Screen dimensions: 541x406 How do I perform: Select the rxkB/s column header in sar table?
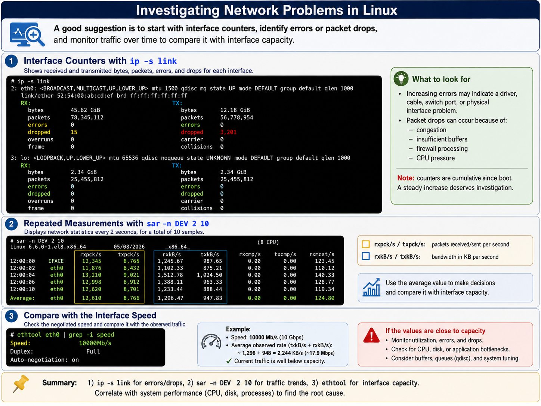tap(172, 254)
